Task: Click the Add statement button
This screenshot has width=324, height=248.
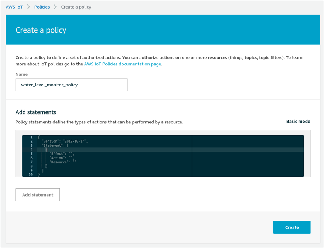Action: click(38, 195)
